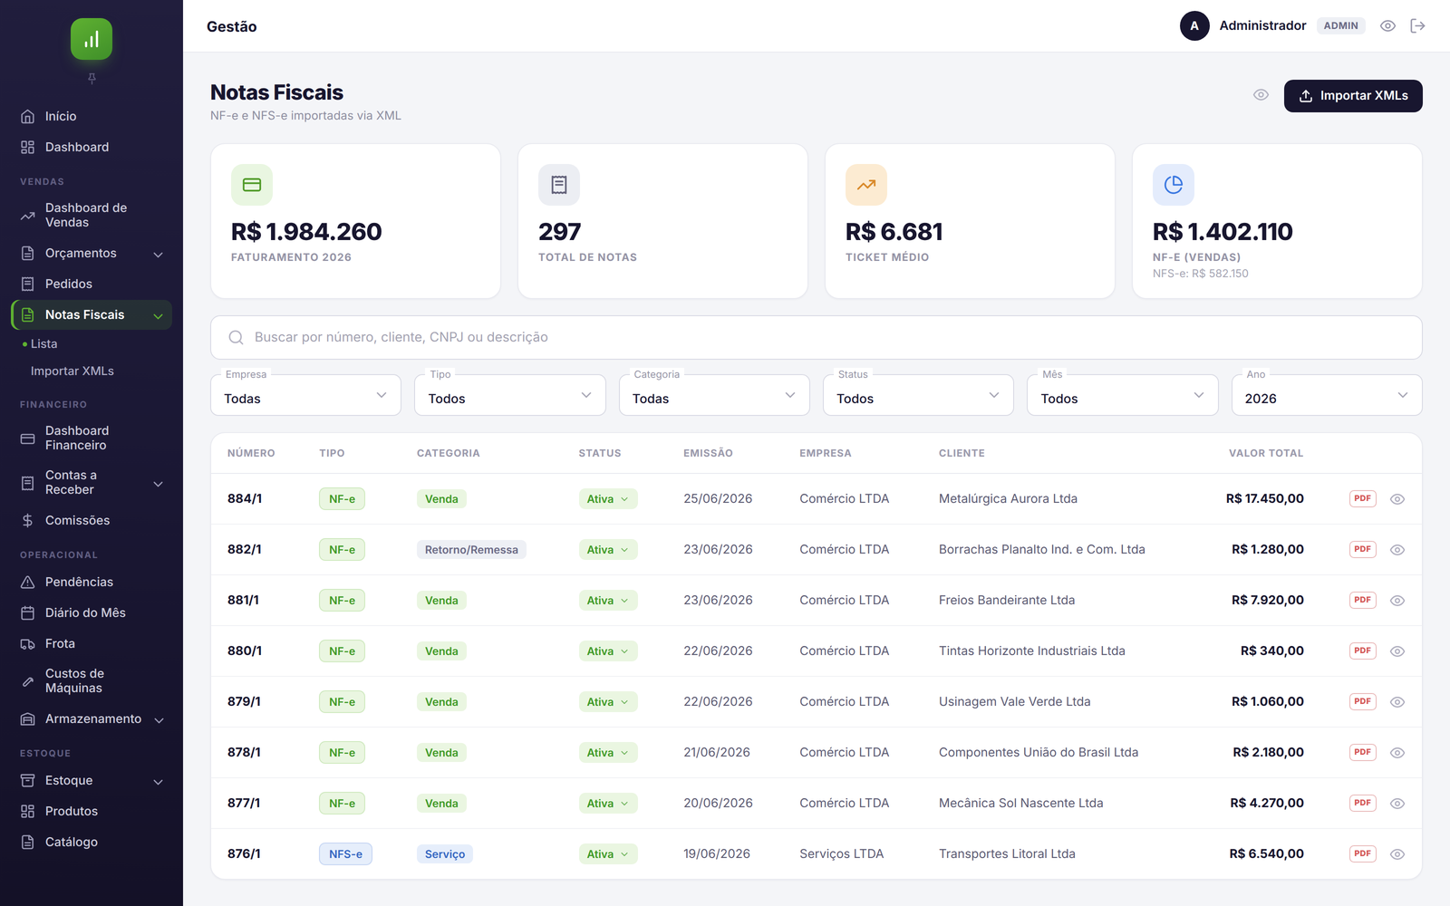This screenshot has height=906, width=1450.
Task: Select Importar XMLs submenu item
Action: pyautogui.click(x=72, y=371)
